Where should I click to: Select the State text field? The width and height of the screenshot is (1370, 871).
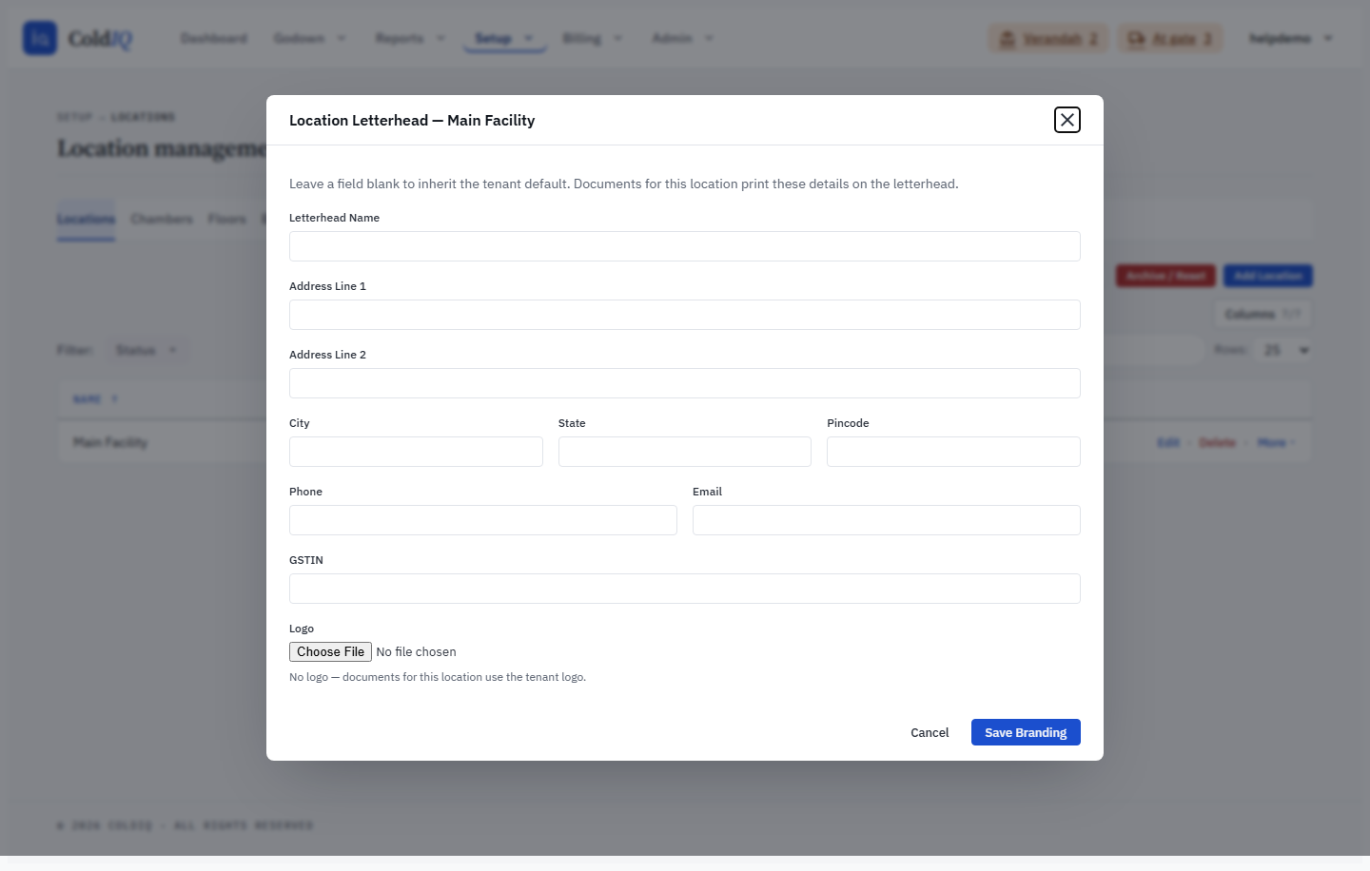tap(685, 452)
